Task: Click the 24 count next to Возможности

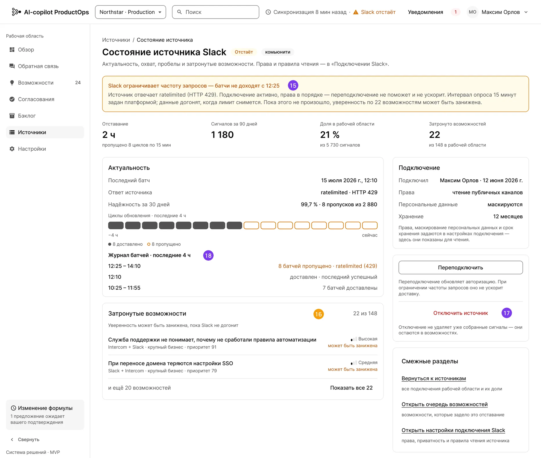Action: click(x=78, y=83)
